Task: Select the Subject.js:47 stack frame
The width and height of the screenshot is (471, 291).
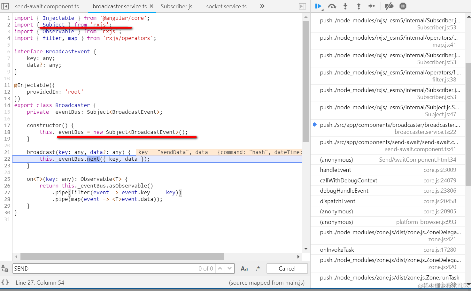Action: pos(388,111)
